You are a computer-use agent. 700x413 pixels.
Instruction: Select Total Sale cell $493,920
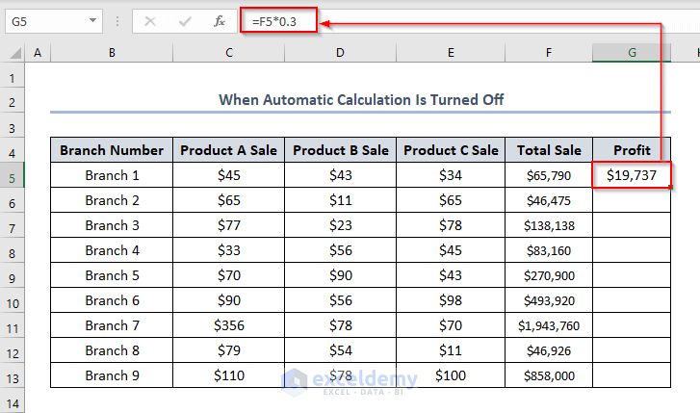tap(549, 300)
